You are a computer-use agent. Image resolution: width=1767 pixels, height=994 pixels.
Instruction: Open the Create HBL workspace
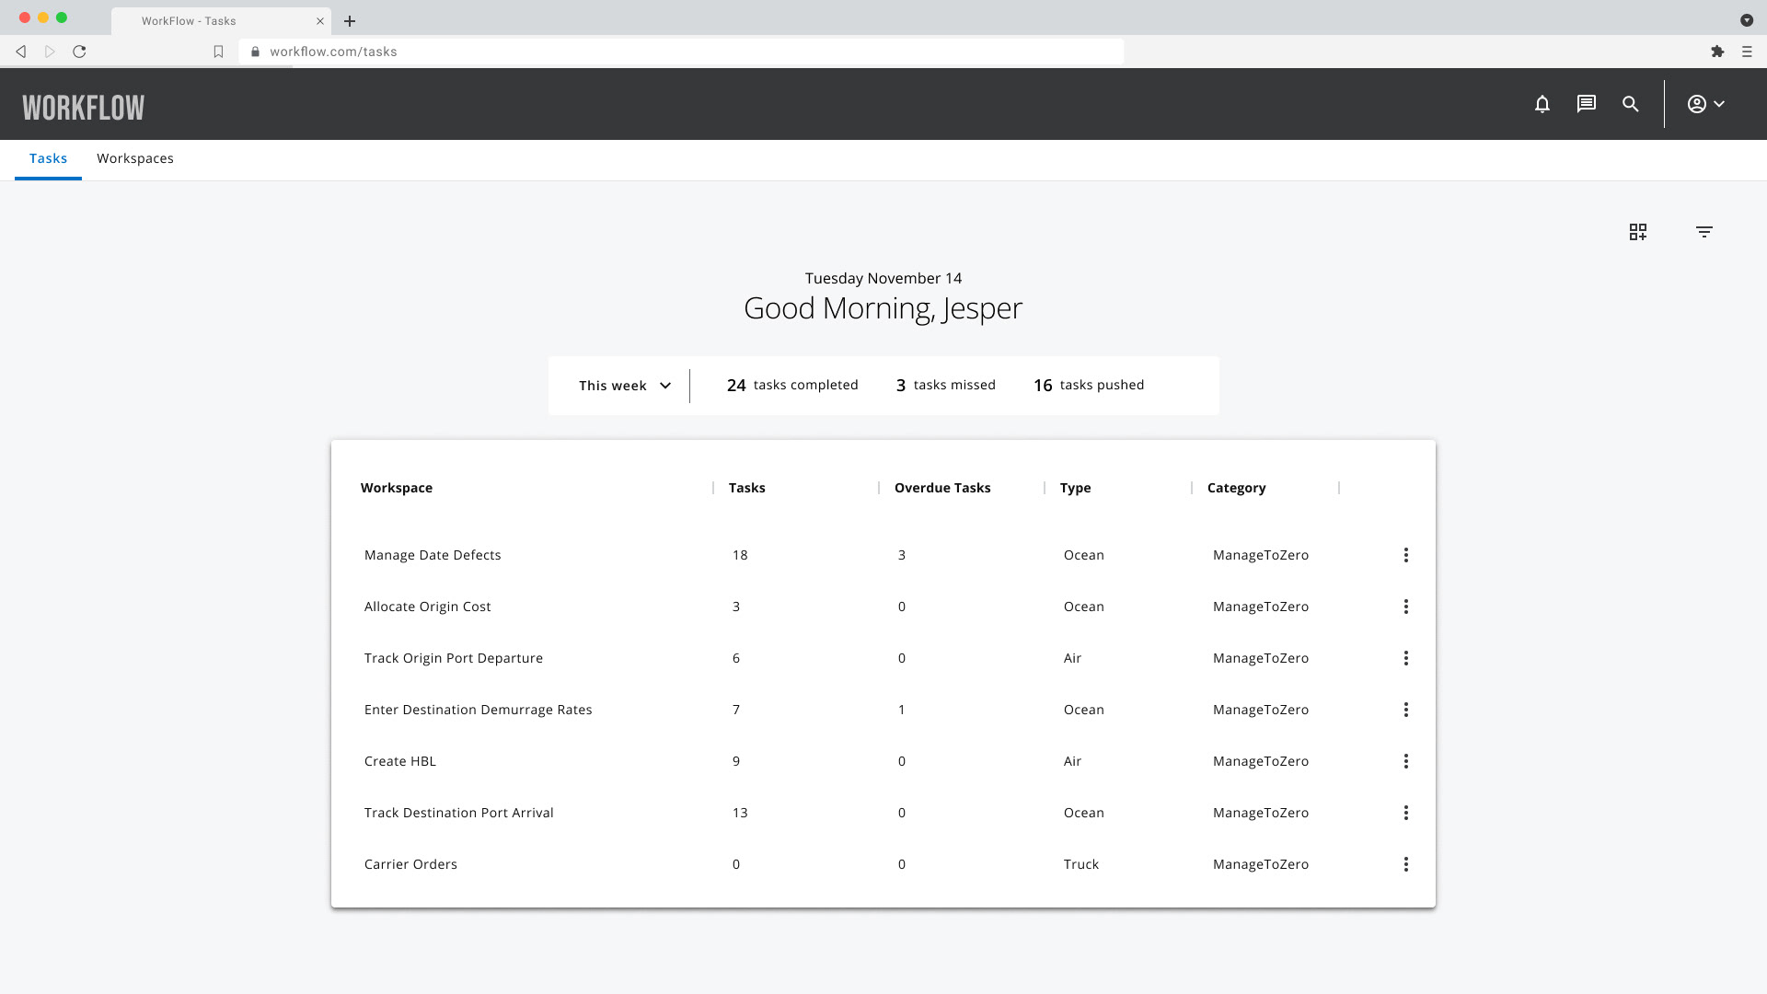400,761
